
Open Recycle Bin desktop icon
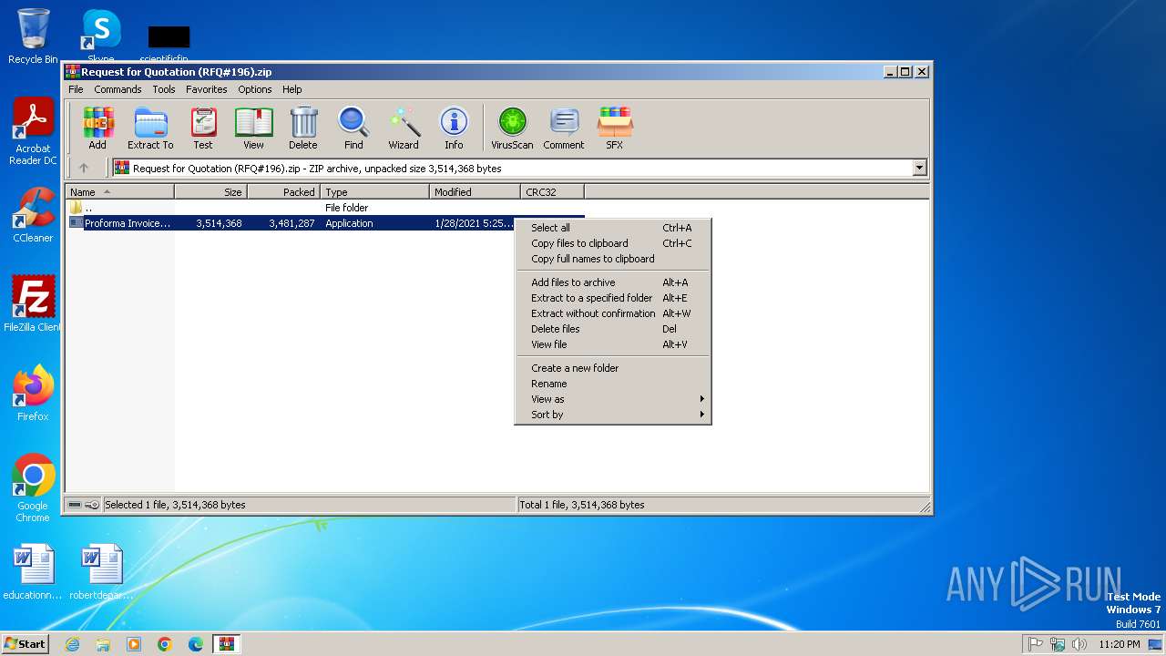coord(33,36)
